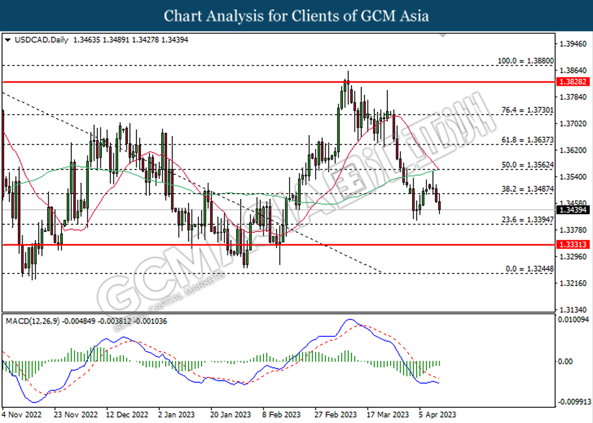593x423 pixels.
Task: Select the Fibonacci label 100.0 = 1.38800
Action: pyautogui.click(x=525, y=61)
